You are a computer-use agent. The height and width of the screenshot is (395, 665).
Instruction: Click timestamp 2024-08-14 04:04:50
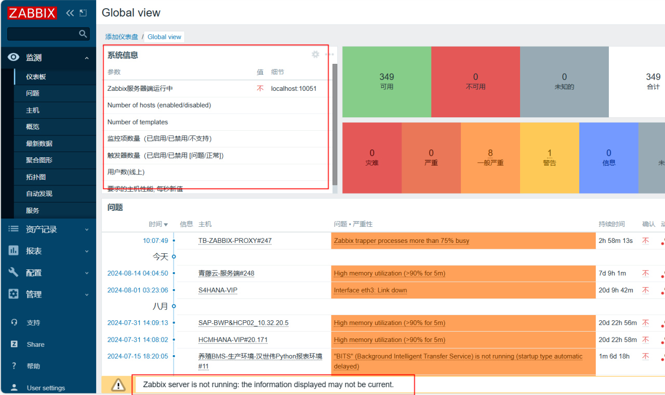[x=138, y=273]
